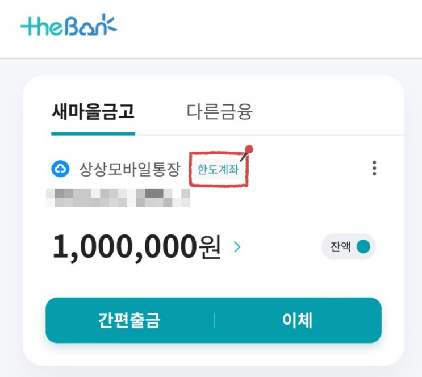Screen dimensions: 422x377
Task: Open the three-dot more options menu
Action: [374, 168]
